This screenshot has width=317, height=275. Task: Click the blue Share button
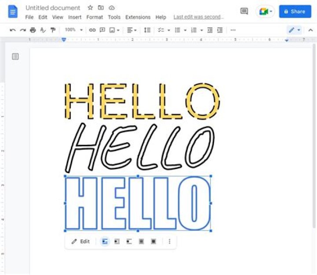[x=295, y=11]
